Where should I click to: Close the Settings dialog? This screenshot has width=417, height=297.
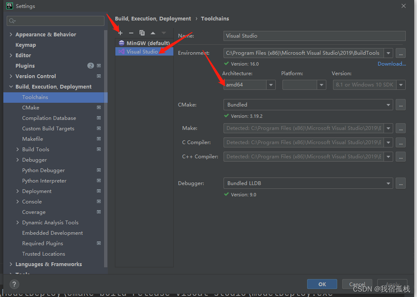(x=404, y=6)
